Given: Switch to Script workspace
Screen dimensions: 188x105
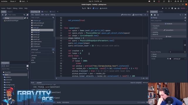Looking at the screenshot, I should [95, 8].
